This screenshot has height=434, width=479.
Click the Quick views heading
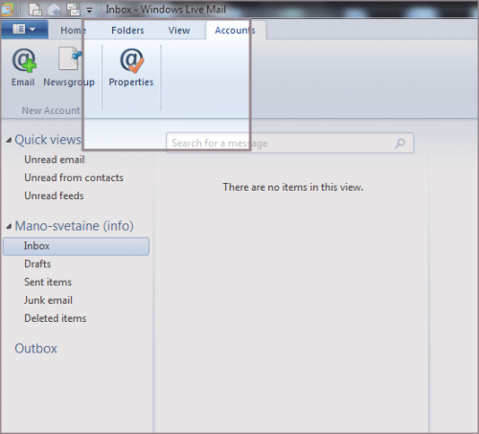[x=48, y=140]
